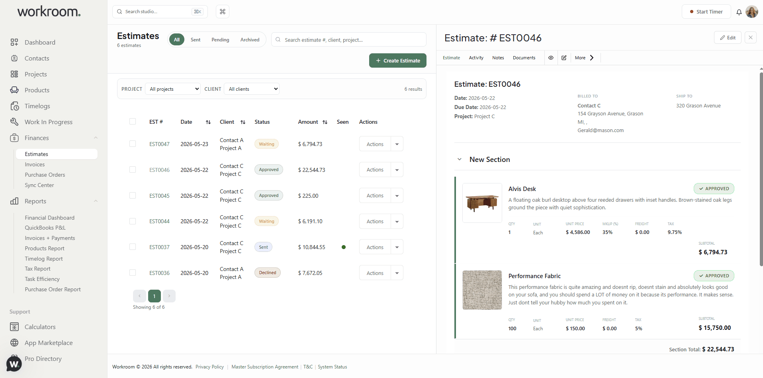Open the Calculators icon
The image size is (763, 378).
tap(14, 327)
